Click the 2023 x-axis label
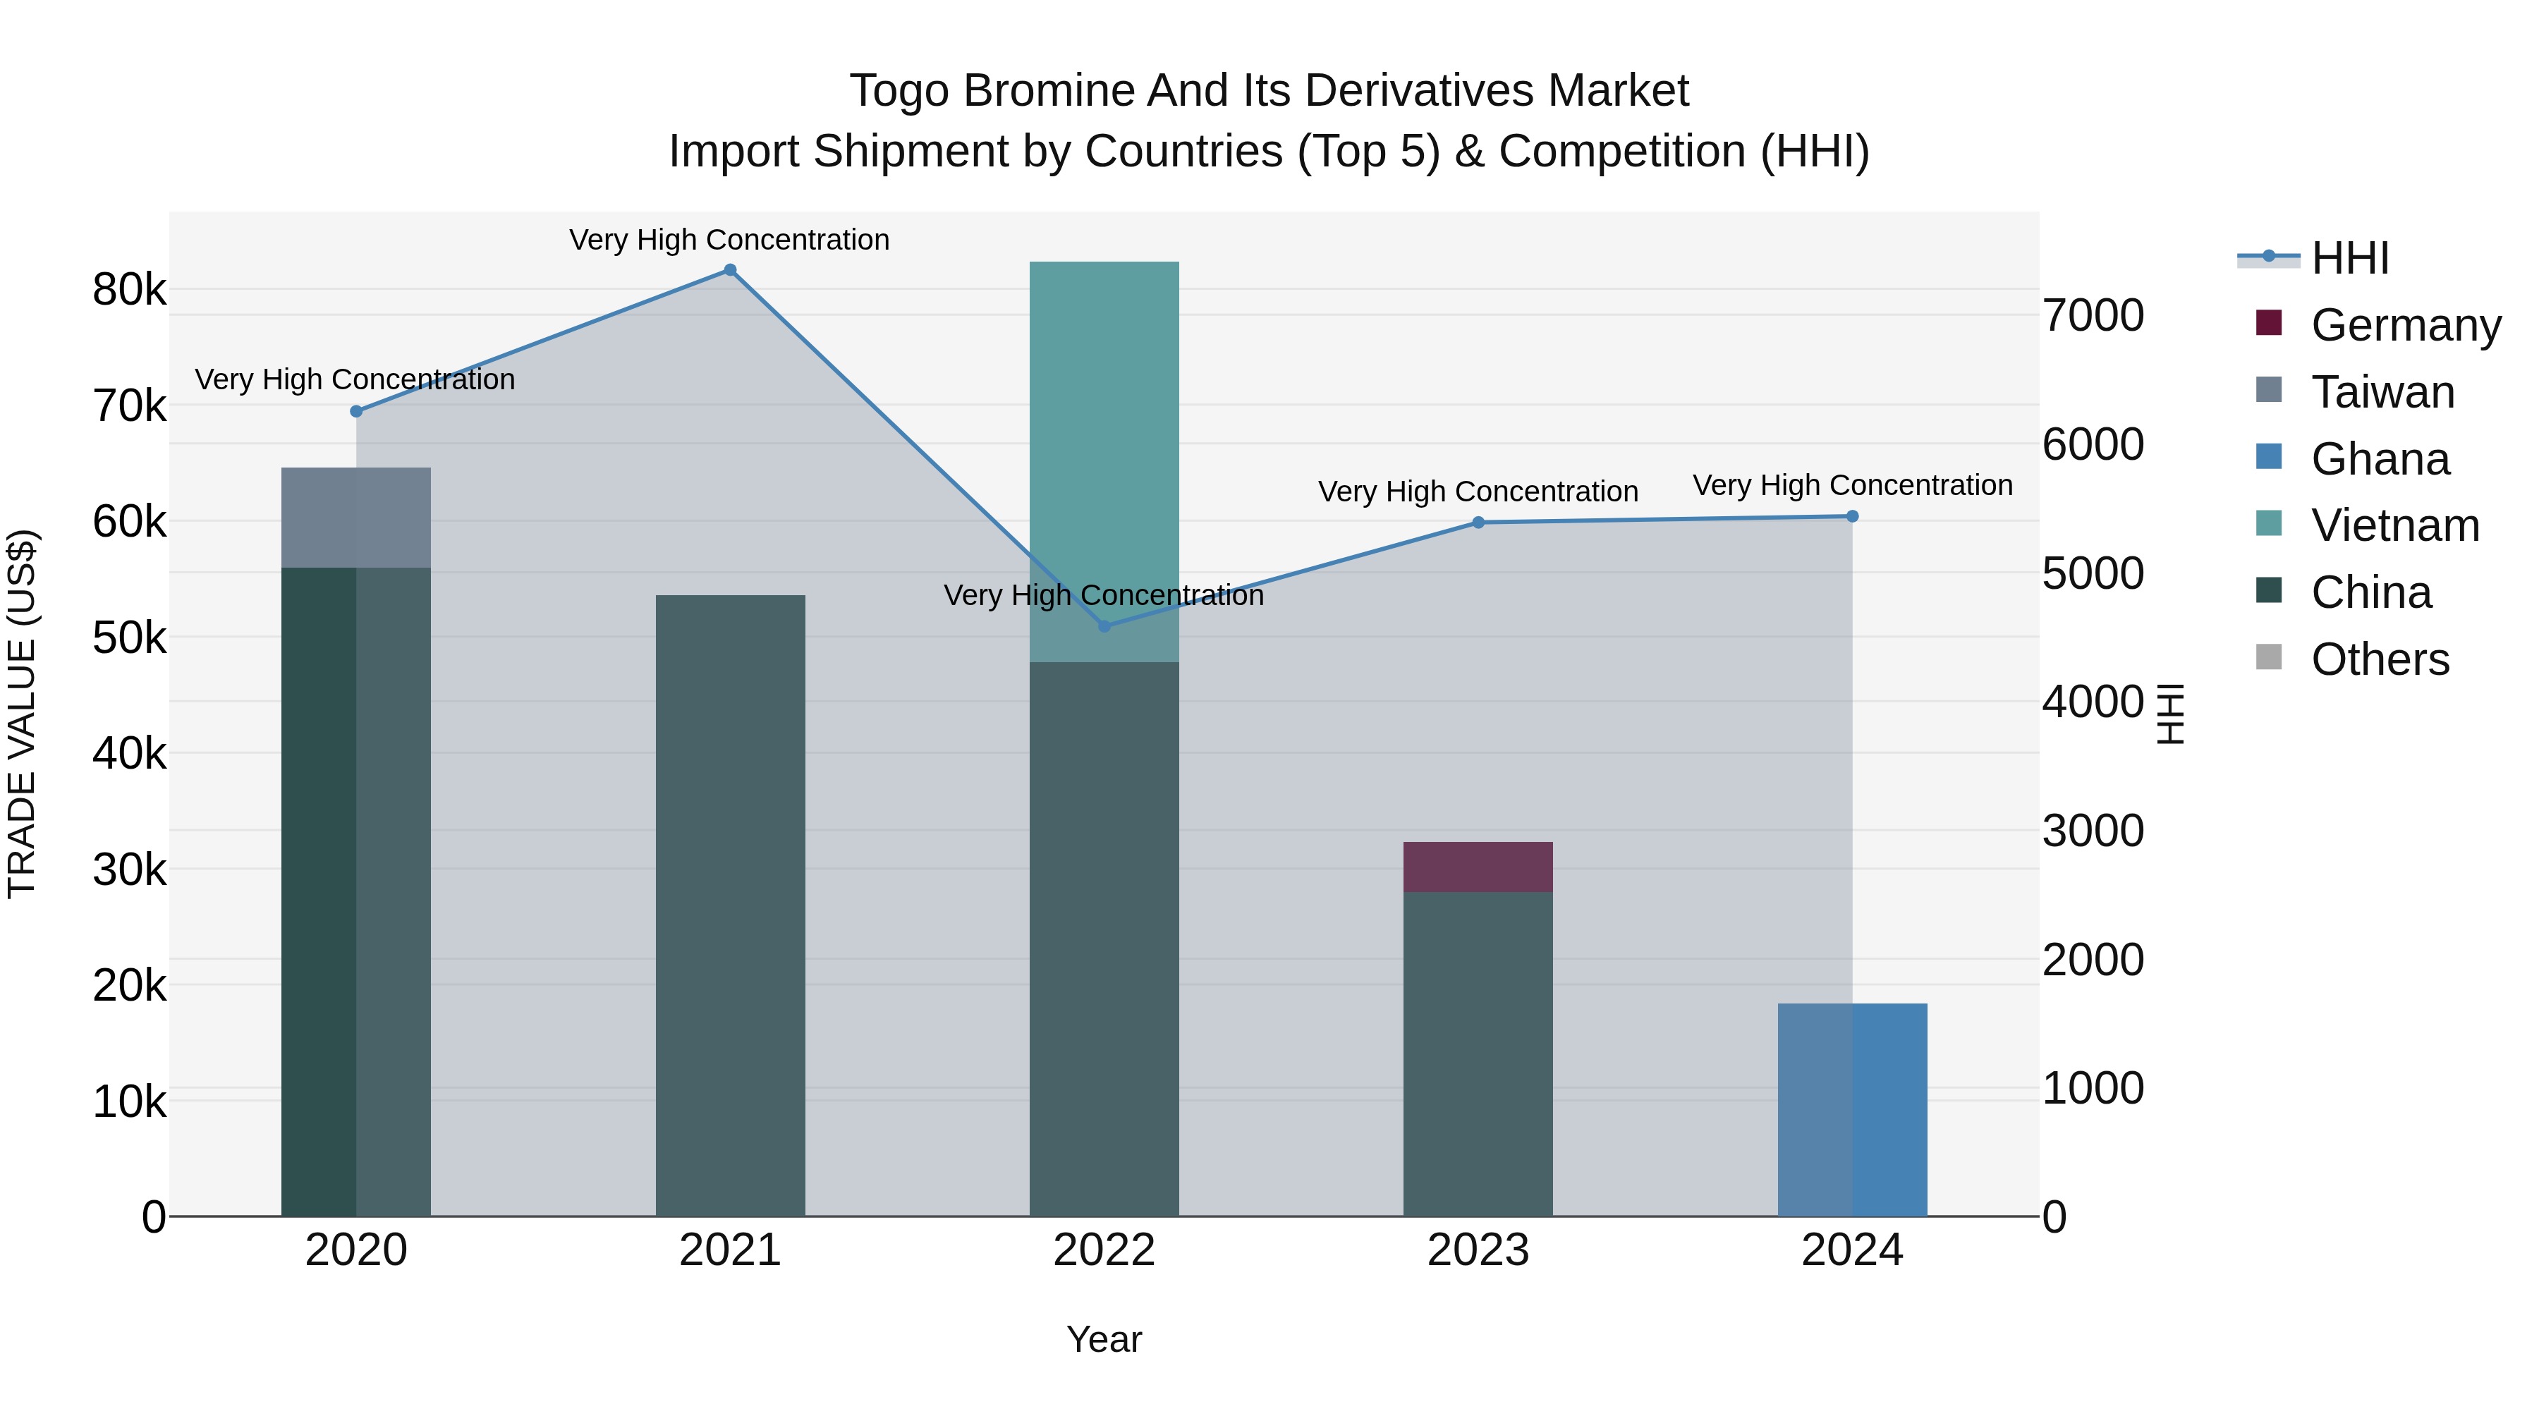2539x1428 pixels. click(x=1478, y=1250)
